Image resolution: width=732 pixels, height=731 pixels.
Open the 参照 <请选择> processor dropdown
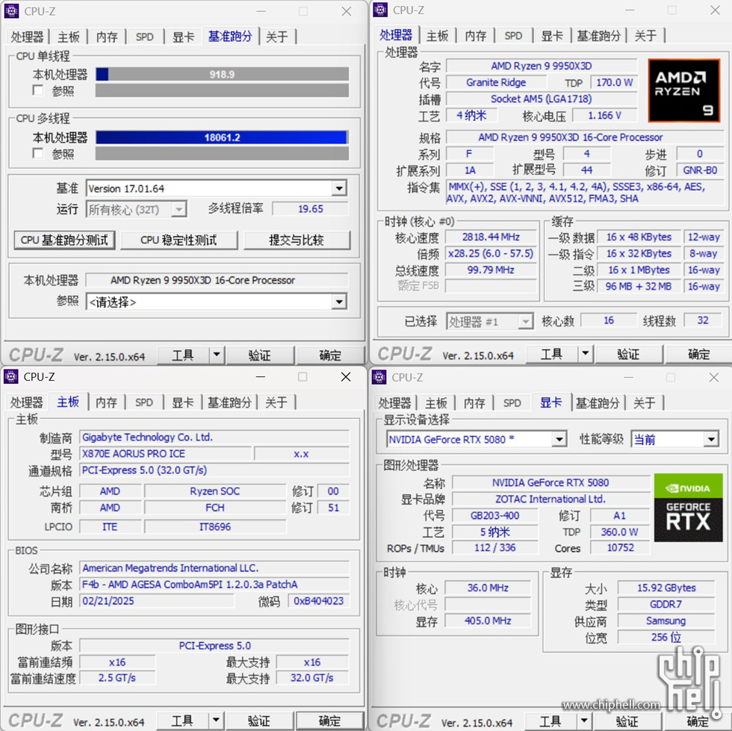click(x=339, y=302)
